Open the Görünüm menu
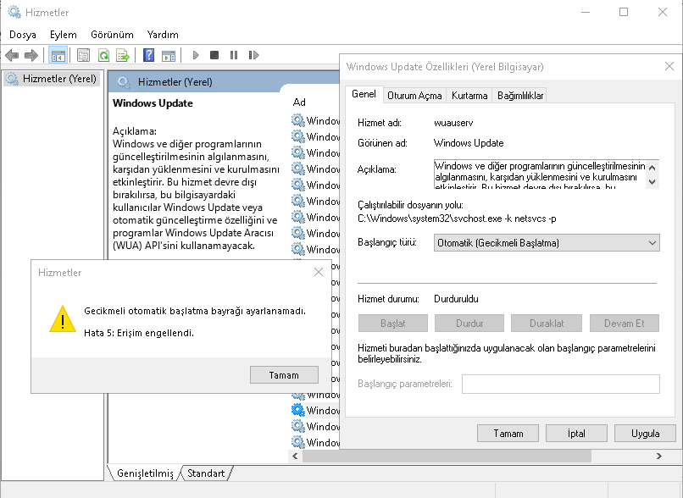This screenshot has width=683, height=498. click(112, 35)
